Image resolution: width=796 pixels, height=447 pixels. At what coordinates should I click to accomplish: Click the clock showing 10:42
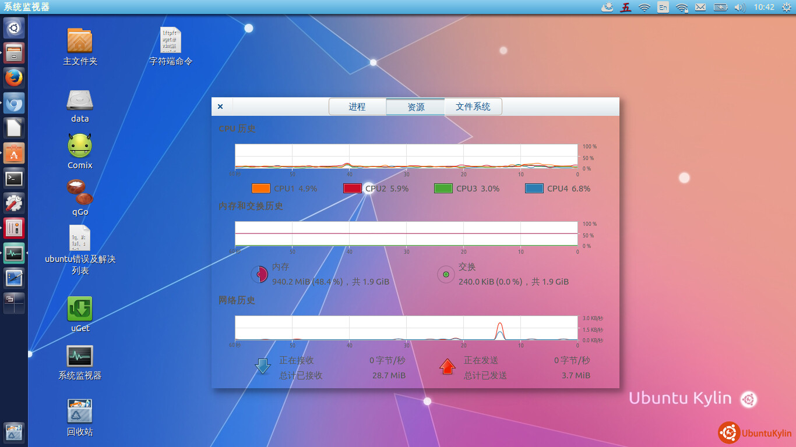[764, 7]
